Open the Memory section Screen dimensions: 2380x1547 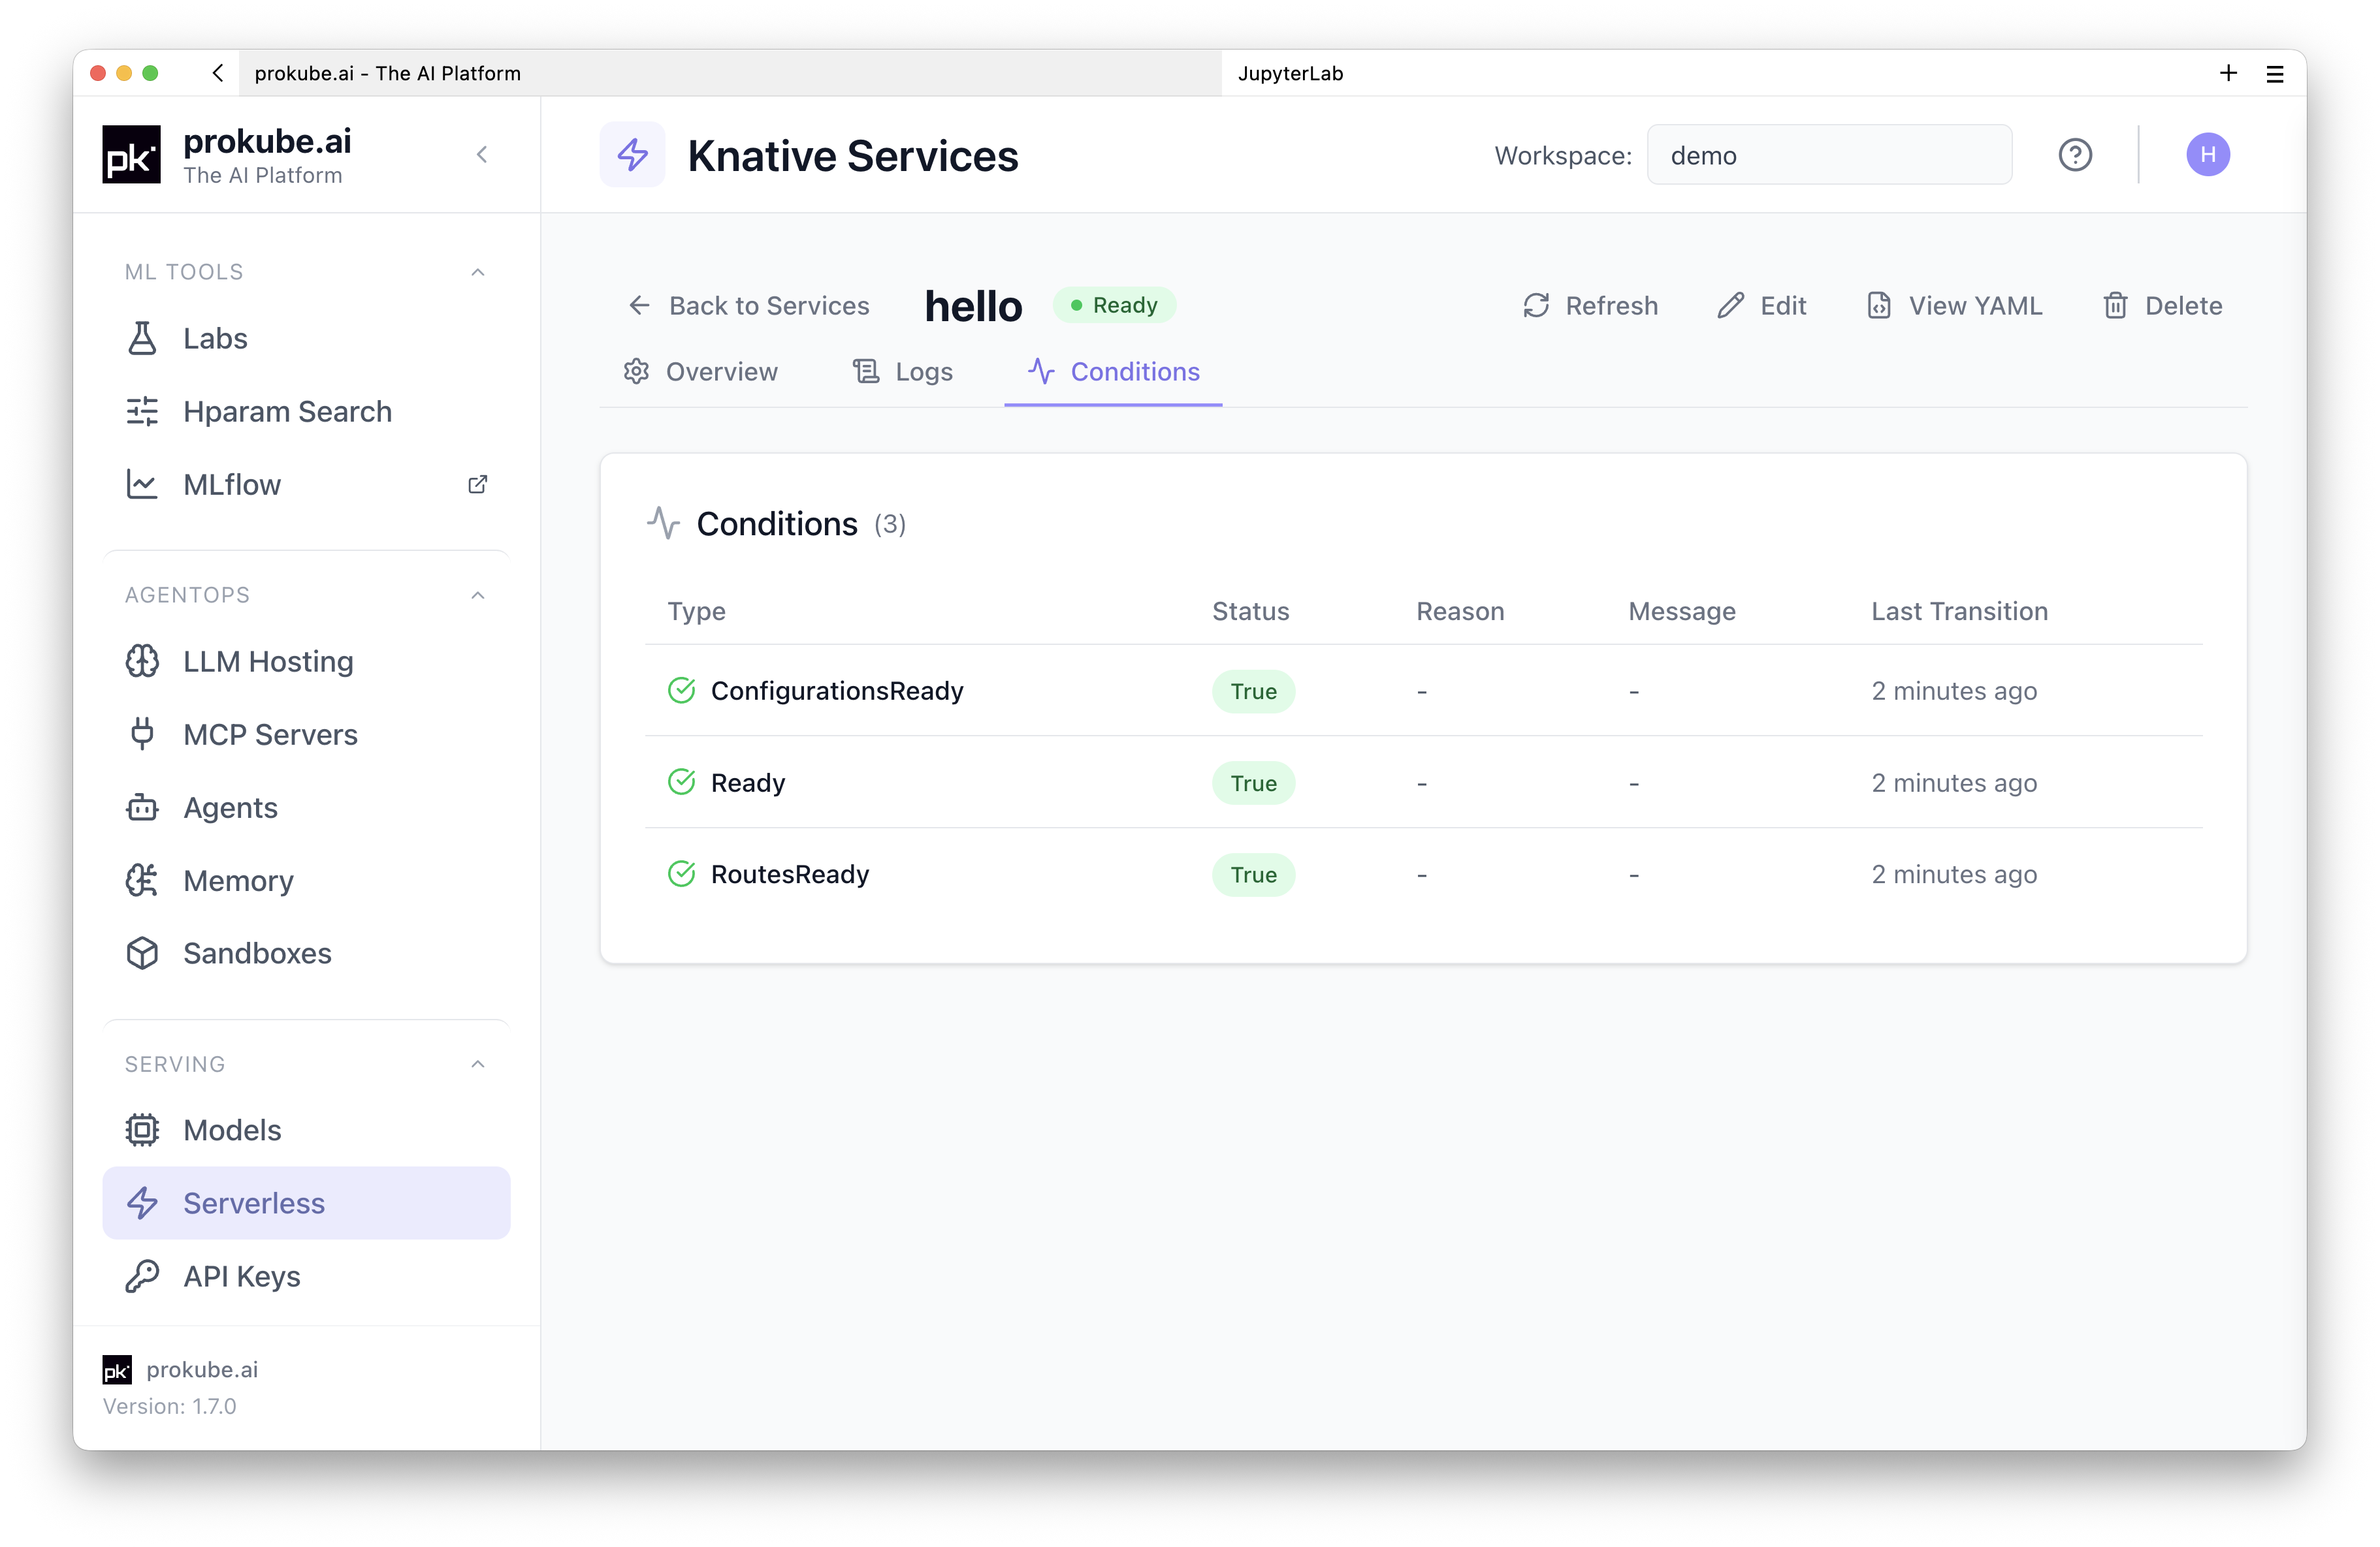(306, 881)
